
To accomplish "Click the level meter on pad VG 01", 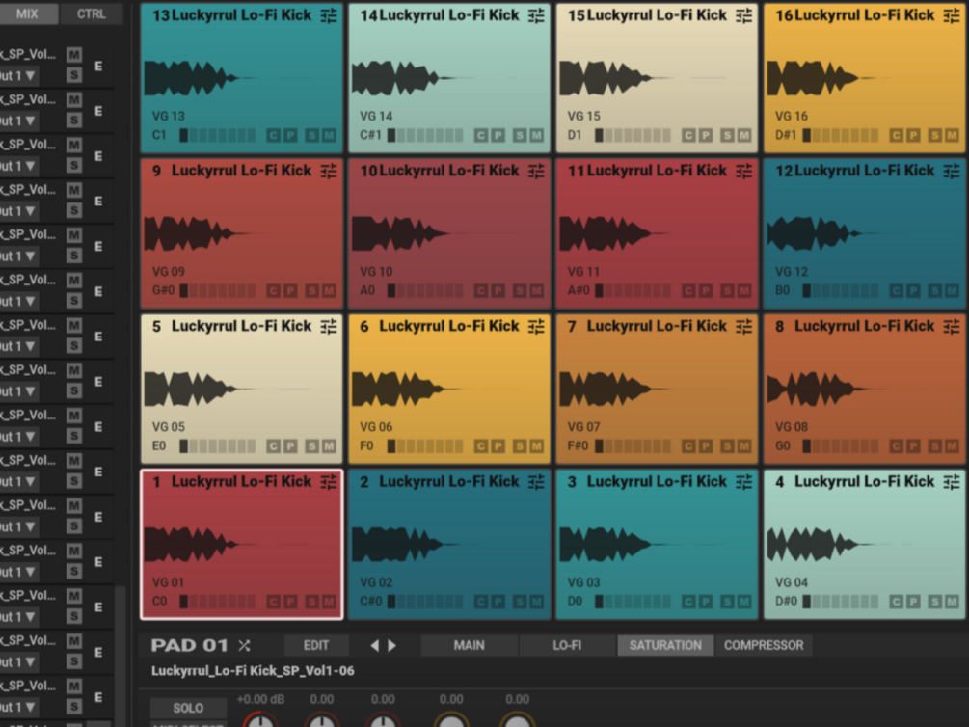I will 218,602.
